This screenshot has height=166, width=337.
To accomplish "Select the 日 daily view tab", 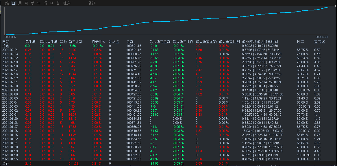I will coord(14,3).
